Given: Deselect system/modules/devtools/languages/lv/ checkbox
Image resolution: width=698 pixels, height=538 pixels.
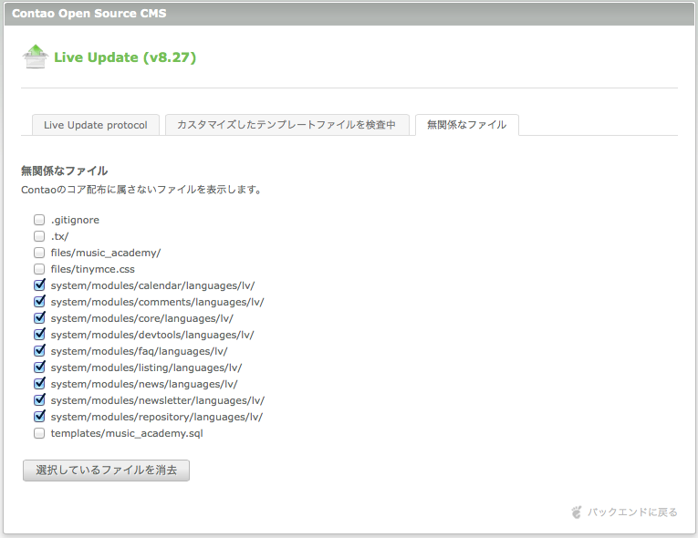Looking at the screenshot, I should [39, 335].
